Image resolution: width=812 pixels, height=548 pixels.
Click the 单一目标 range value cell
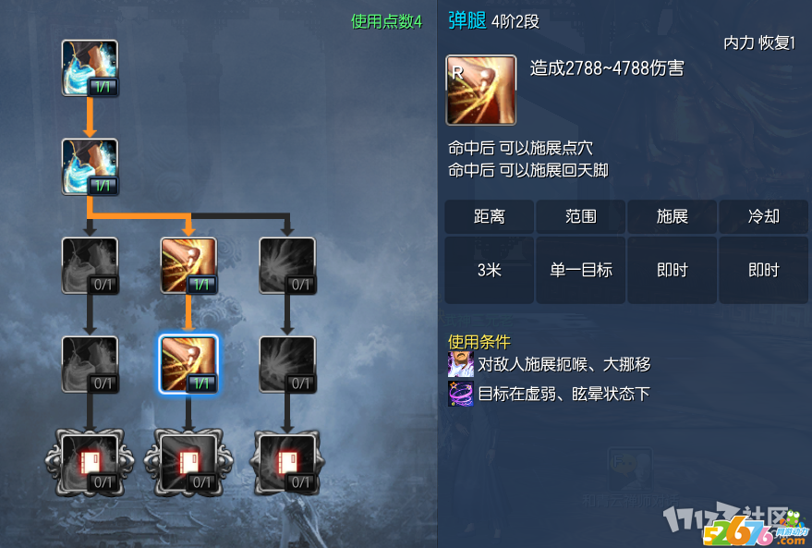580,270
